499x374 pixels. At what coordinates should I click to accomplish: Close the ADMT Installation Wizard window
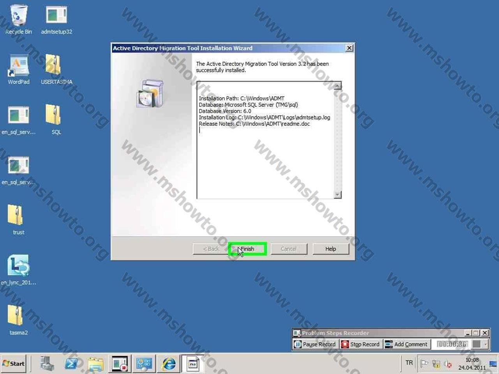[349, 48]
